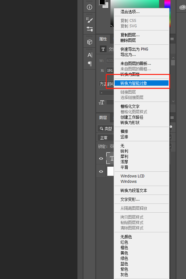Hide the text layer via eye icon
Viewport: 186px width, 279px height.
click(x=101, y=158)
